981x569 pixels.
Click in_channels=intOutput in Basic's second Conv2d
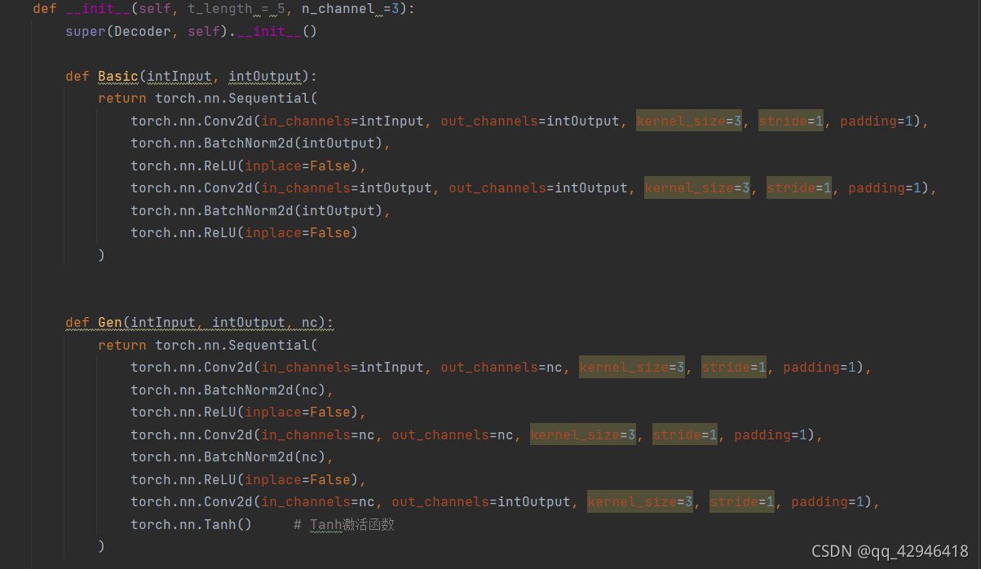pos(347,187)
